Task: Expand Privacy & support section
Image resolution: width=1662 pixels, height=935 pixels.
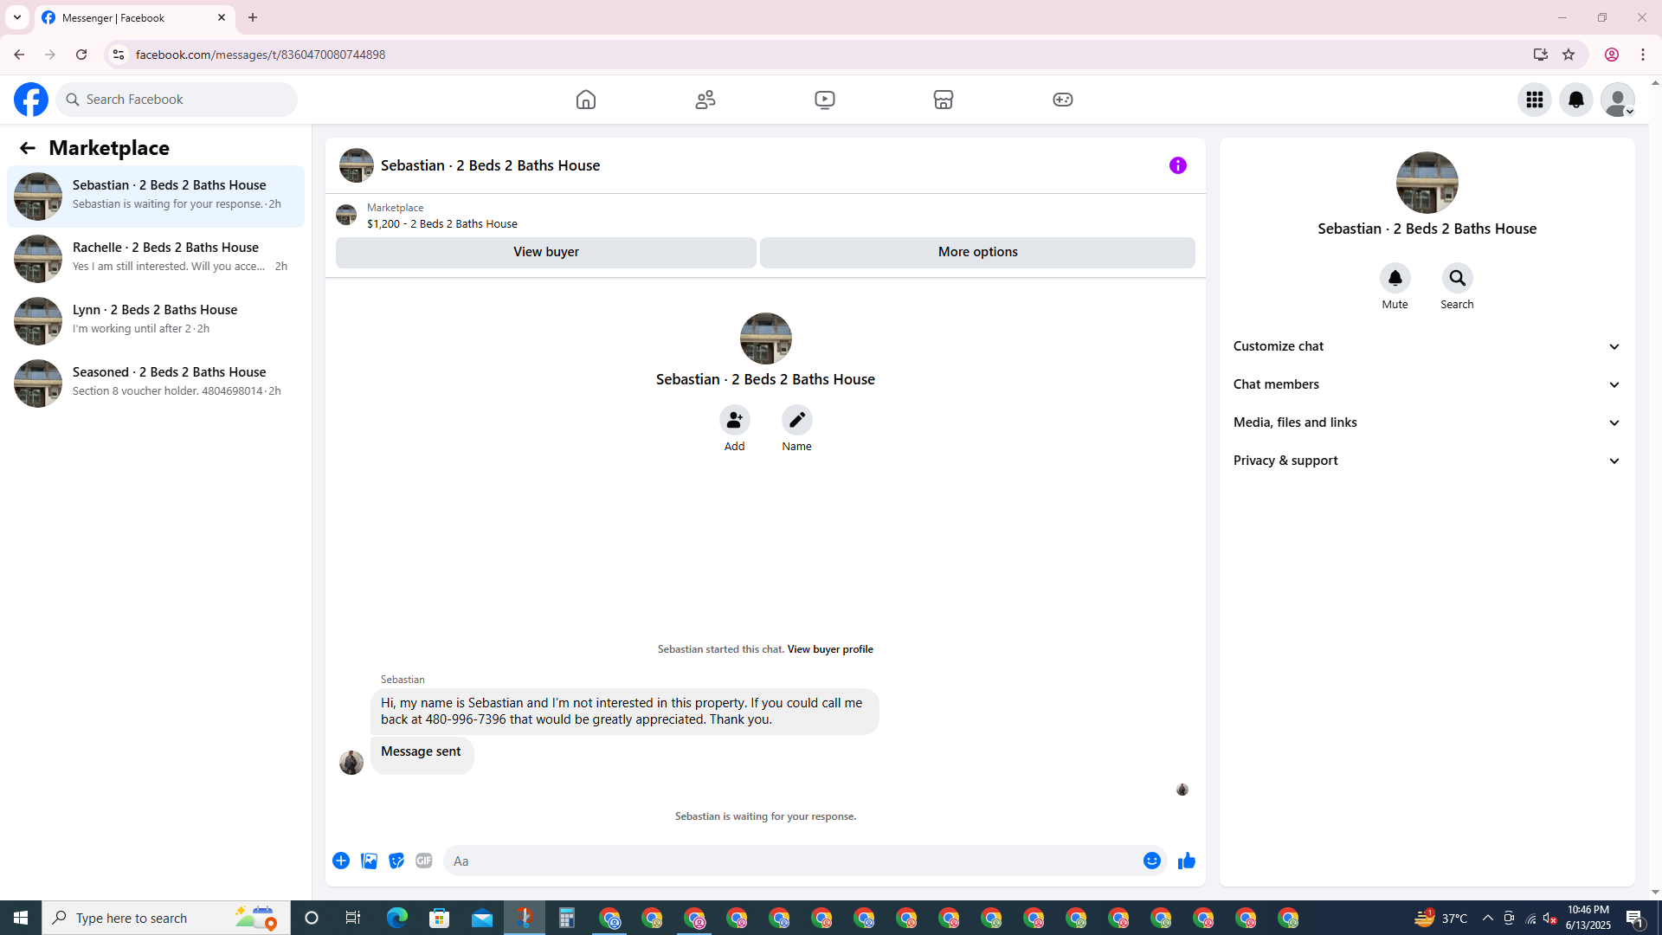Action: 1427,461
